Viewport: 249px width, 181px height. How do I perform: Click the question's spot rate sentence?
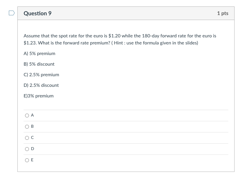(x=119, y=36)
